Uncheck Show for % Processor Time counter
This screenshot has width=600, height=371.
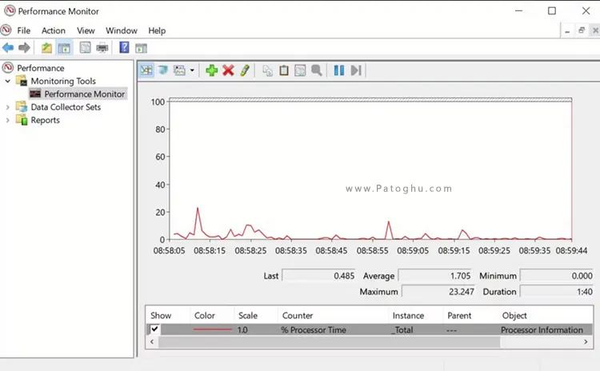(154, 329)
